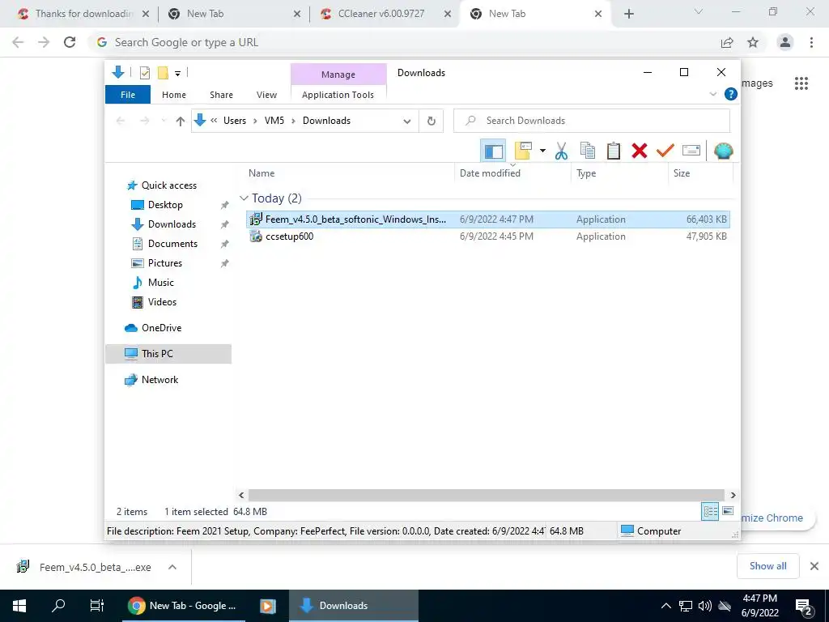
Task: Click the Up one level arrow
Action: (181, 121)
